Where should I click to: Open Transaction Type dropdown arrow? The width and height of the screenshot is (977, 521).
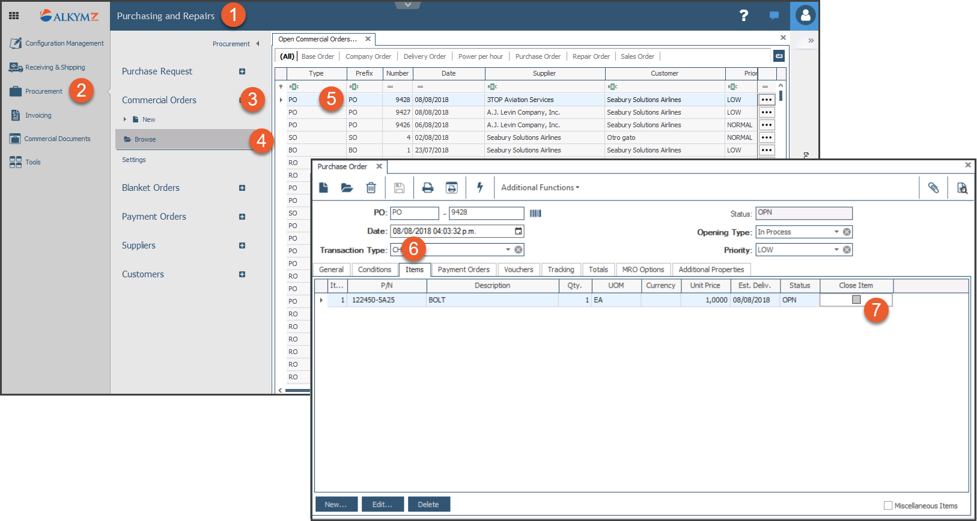coord(508,250)
